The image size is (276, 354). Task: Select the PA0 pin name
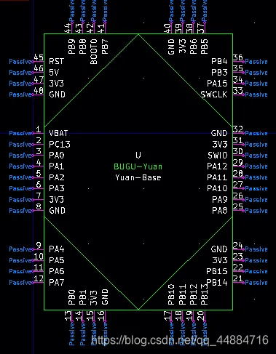click(57, 155)
